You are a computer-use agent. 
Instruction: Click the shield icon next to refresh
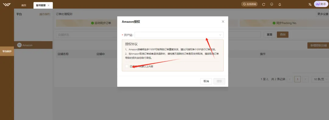272,4
